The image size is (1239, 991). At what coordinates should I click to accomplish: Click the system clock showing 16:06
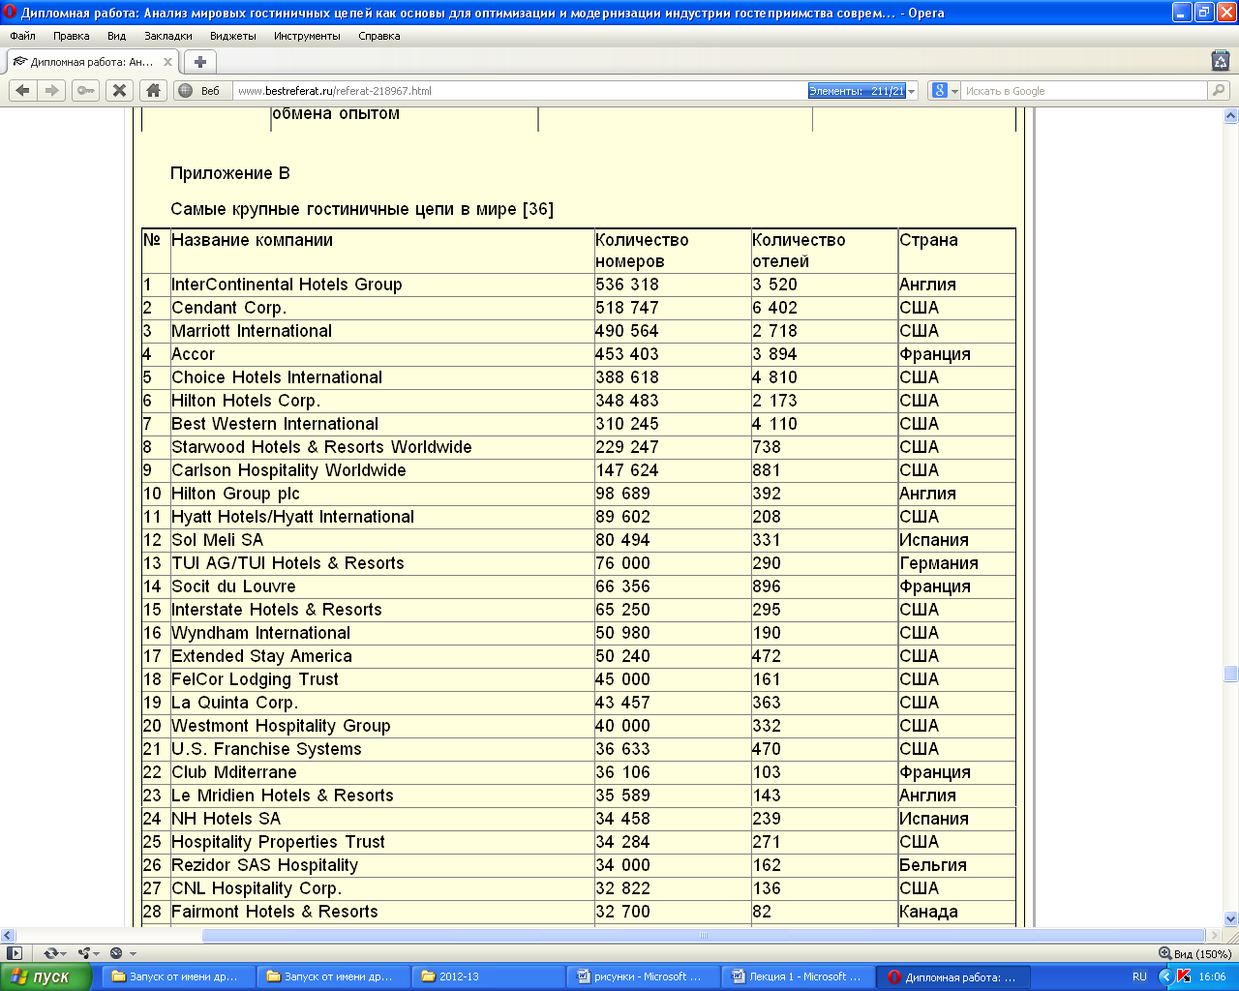(1212, 976)
